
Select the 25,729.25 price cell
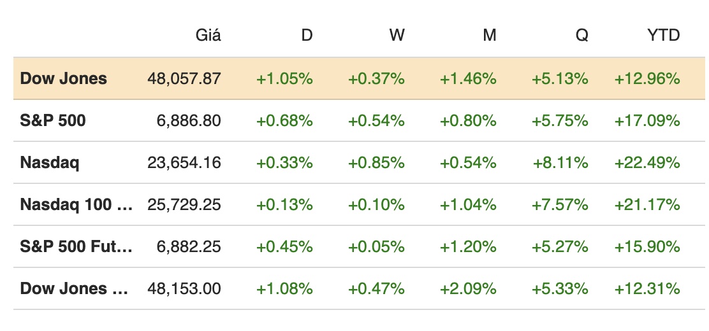pos(184,204)
